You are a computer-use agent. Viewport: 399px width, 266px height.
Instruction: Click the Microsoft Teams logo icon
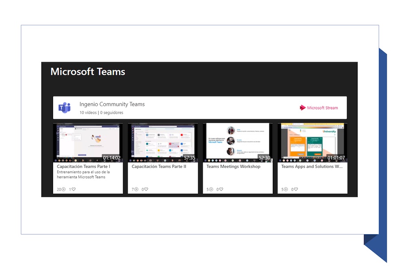[x=65, y=108]
